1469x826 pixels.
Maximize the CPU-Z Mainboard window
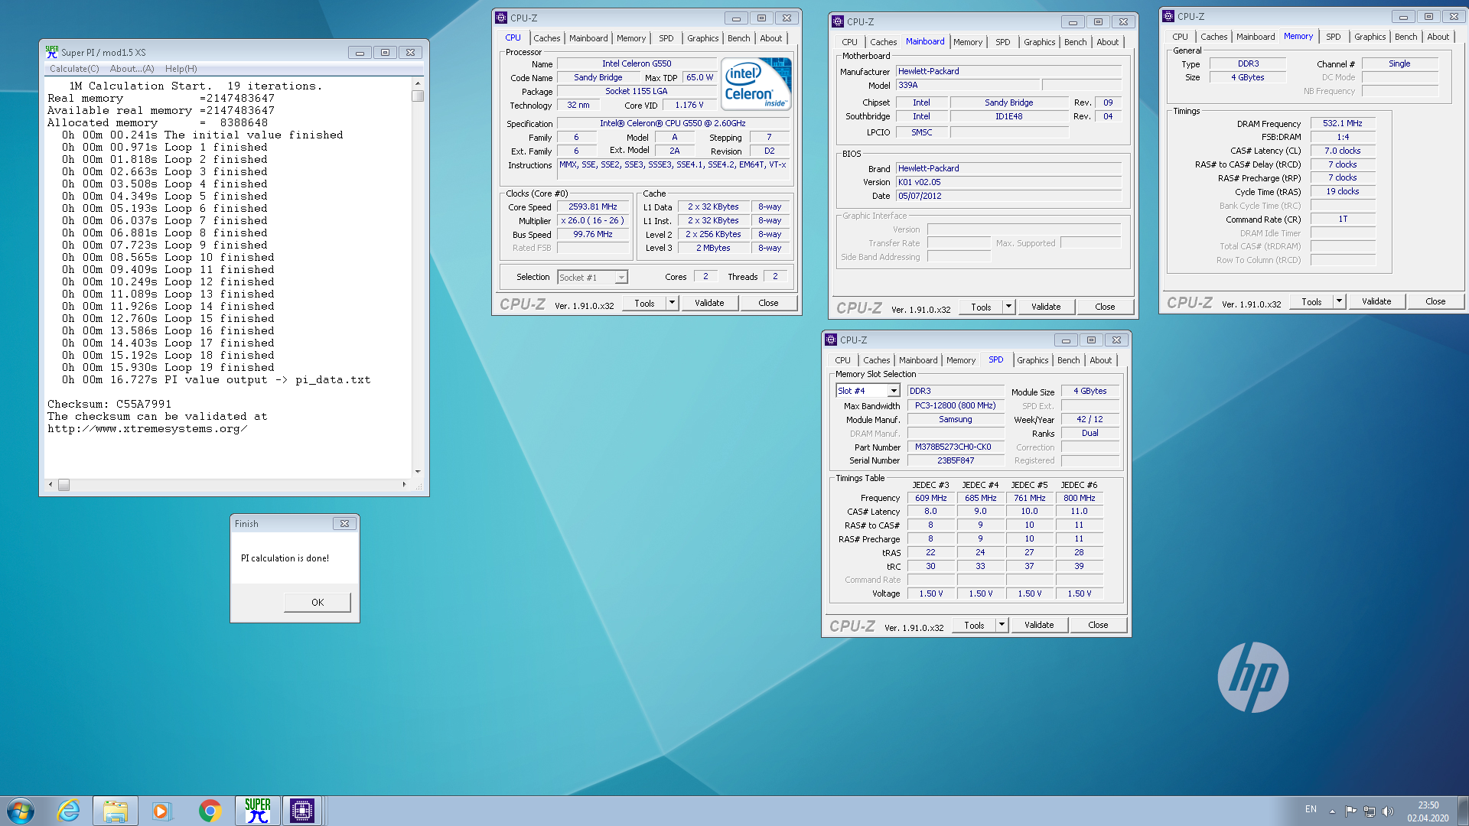[1098, 22]
